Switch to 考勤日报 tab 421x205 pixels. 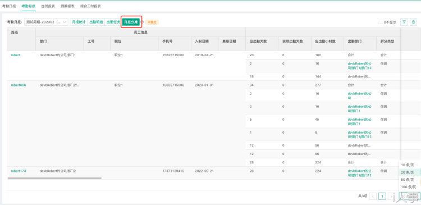(x=9, y=6)
